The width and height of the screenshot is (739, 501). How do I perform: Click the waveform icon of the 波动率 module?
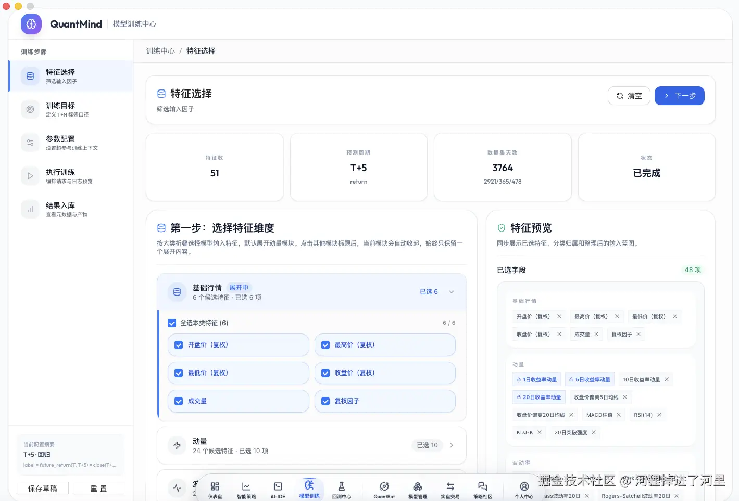coord(177,488)
